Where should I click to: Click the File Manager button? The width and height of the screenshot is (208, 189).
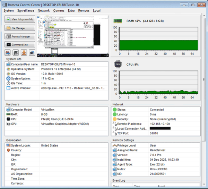pos(20,28)
